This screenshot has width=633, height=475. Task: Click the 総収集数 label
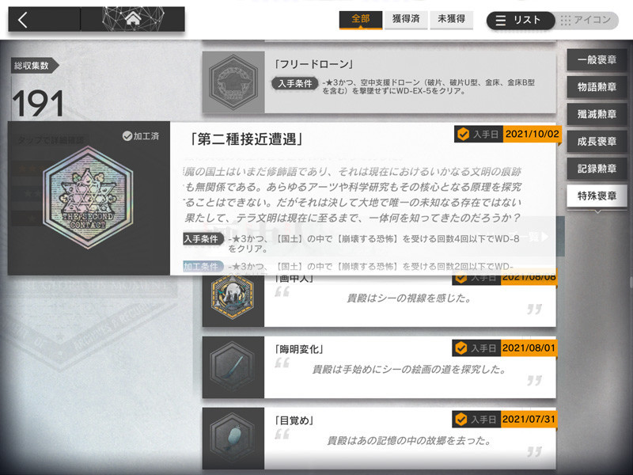pos(32,66)
